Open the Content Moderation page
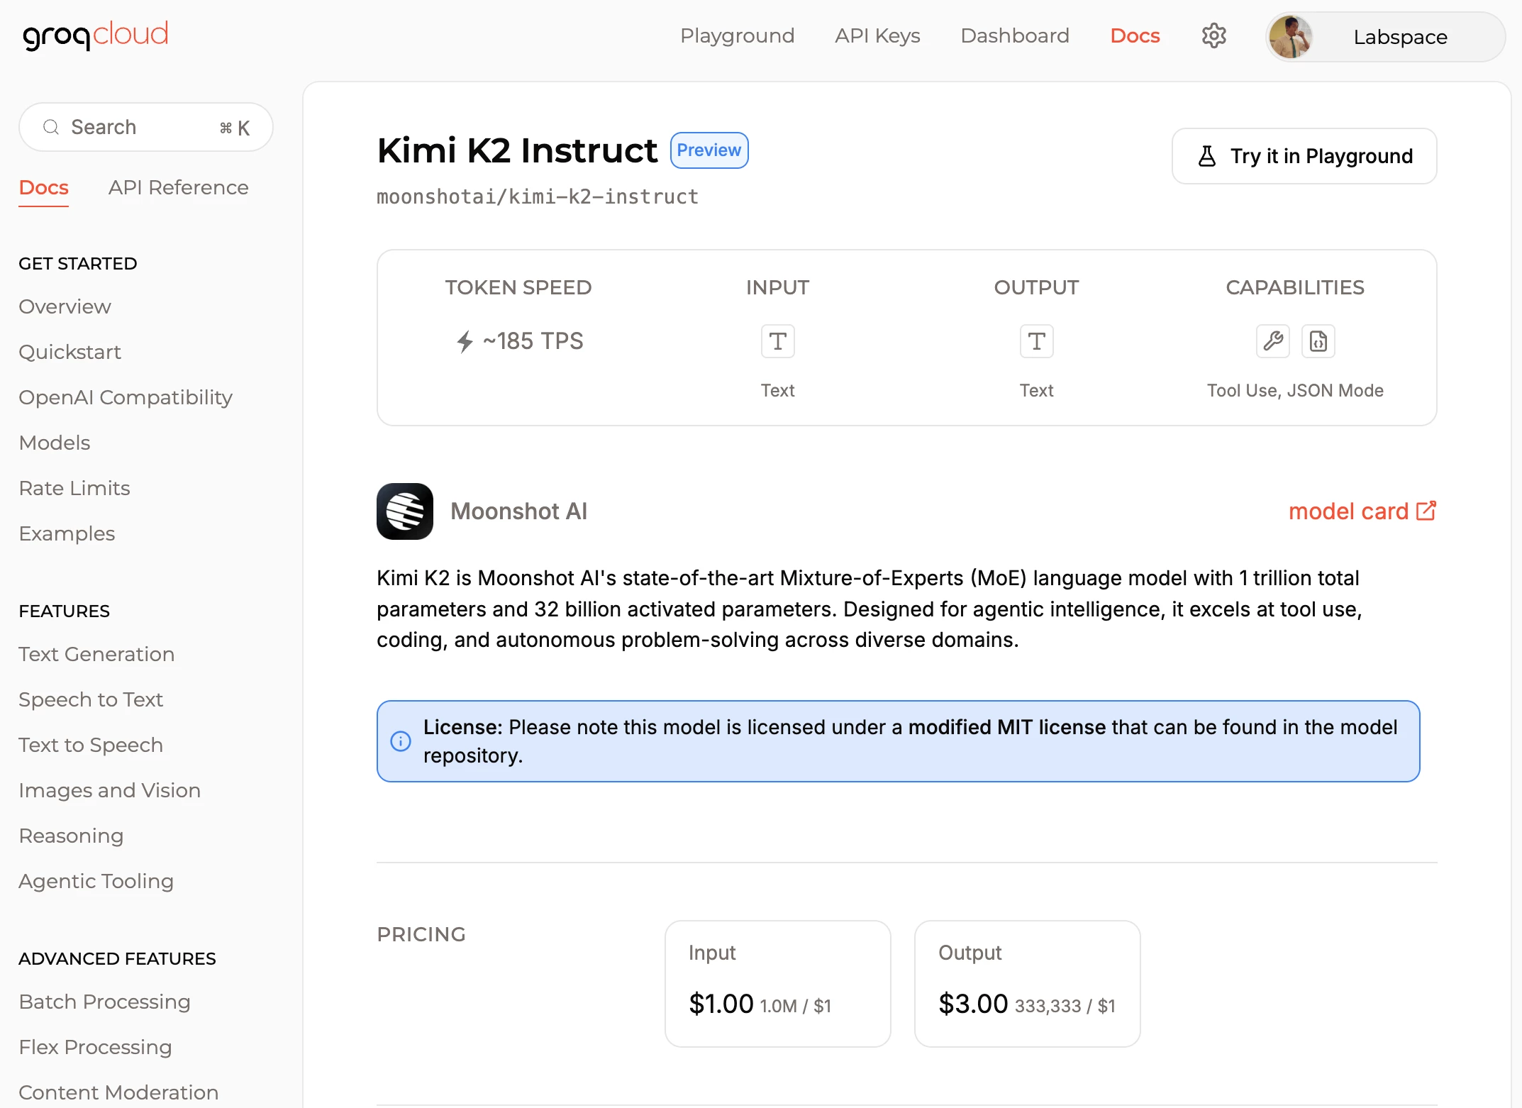The height and width of the screenshot is (1108, 1522). point(118,1092)
